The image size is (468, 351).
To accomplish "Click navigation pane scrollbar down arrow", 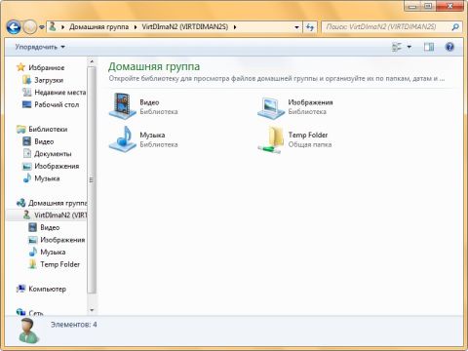I will [92, 310].
